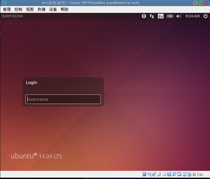Open the 热键 menu

[41, 9]
